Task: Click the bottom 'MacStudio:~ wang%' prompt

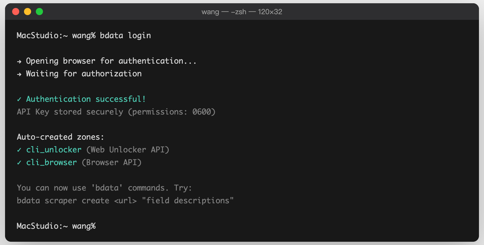Action: click(56, 226)
